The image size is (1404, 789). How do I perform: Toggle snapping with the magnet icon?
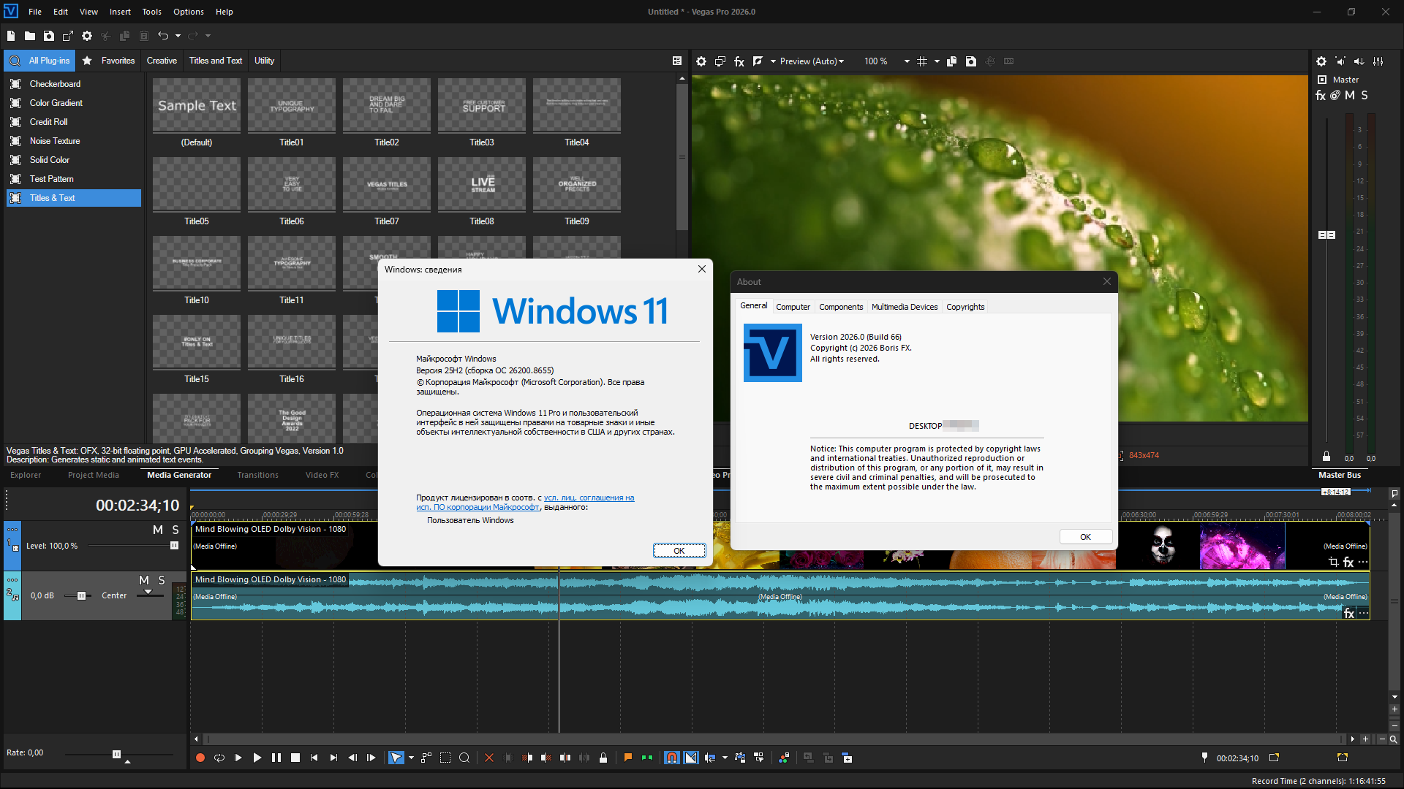coord(672,758)
